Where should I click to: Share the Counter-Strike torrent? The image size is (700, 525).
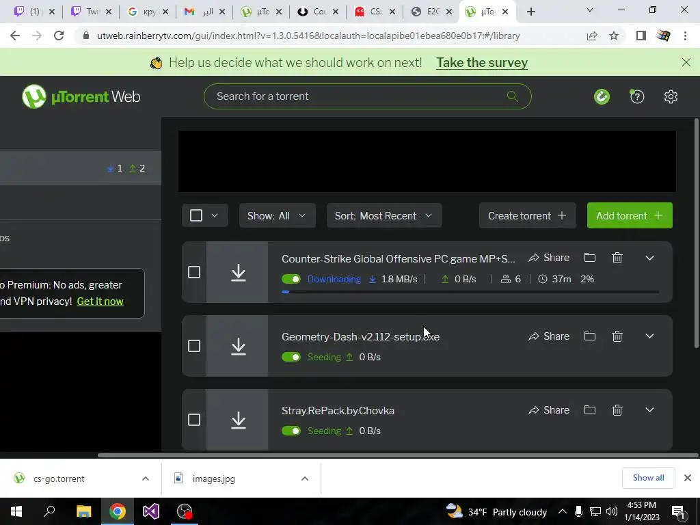coord(549,258)
